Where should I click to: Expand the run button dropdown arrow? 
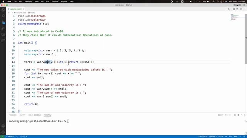click(231, 9)
